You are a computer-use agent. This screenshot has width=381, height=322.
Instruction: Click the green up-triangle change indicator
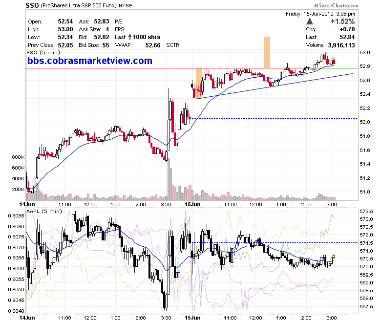click(x=310, y=21)
